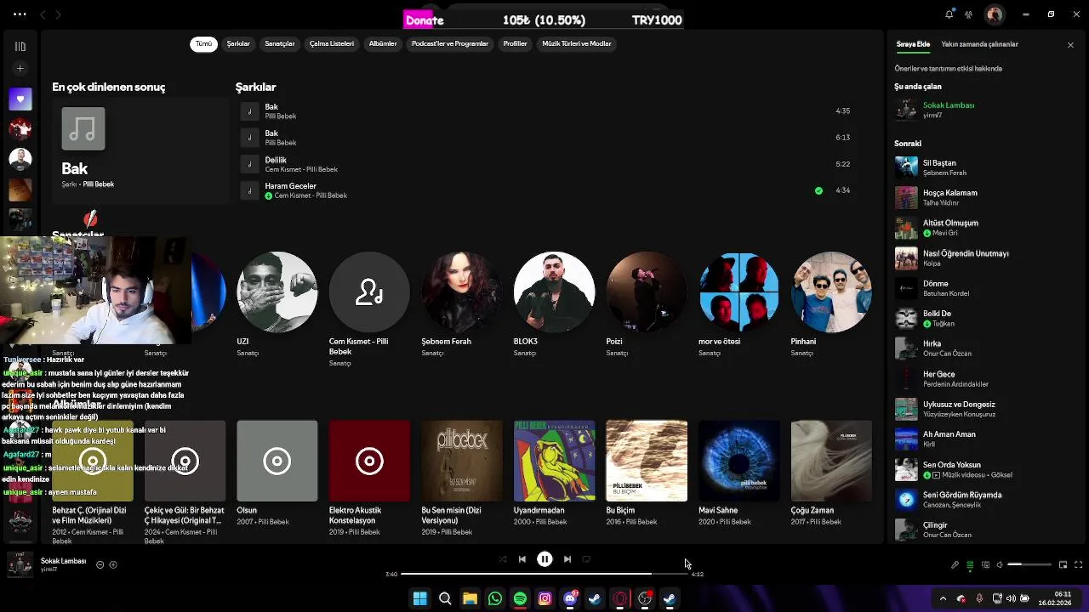The height and width of the screenshot is (612, 1089).
Task: Open the connect to a device icon
Action: pos(985,564)
